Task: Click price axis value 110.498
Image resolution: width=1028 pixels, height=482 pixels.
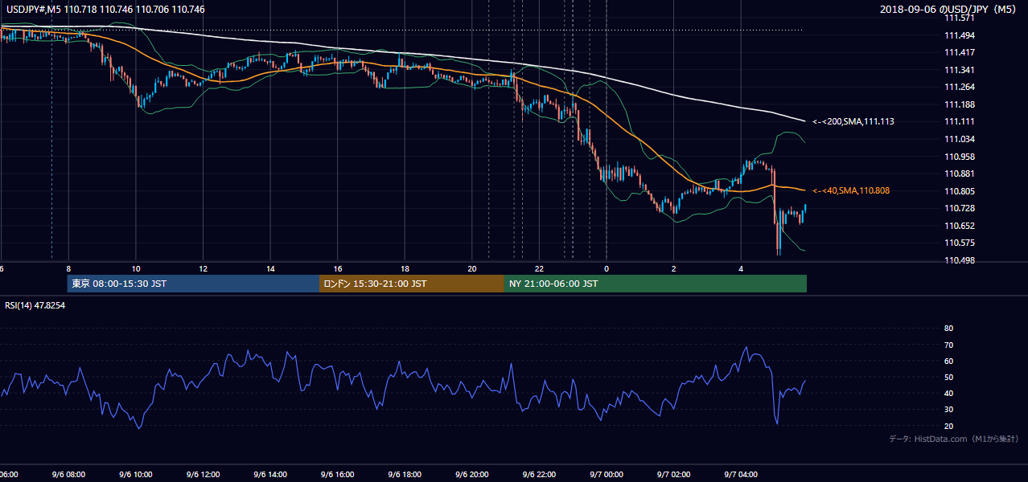Action: pos(958,260)
